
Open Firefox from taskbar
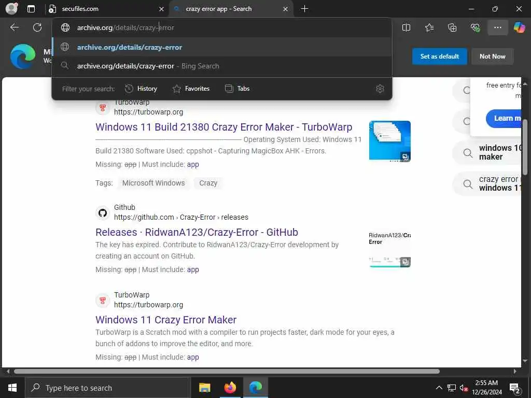[230, 388]
